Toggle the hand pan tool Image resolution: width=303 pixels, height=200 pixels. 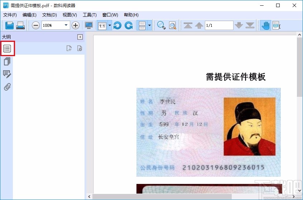265,25
